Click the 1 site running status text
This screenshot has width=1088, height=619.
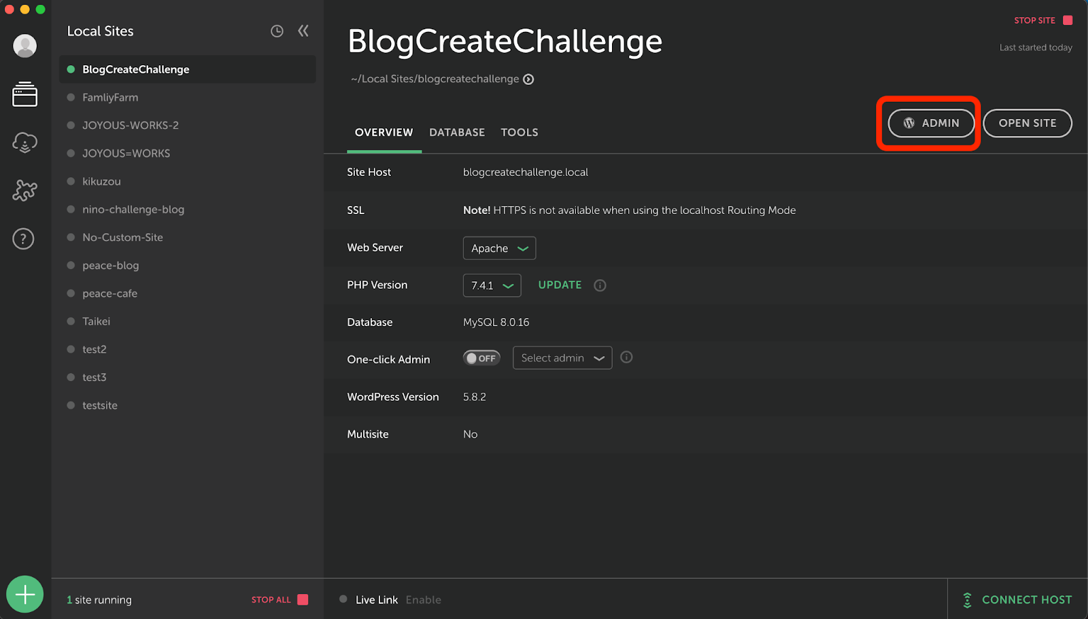99,600
